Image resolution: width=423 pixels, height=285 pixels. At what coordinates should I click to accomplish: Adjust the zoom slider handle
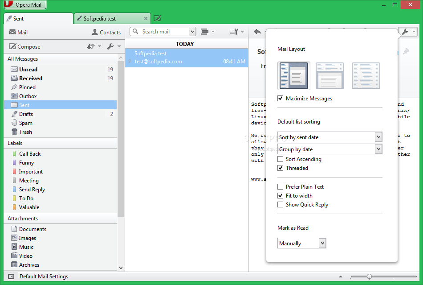(x=369, y=277)
